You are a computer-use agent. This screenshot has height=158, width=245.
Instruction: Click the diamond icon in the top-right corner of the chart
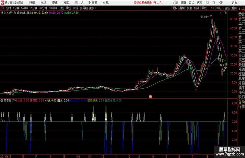pyautogui.click(x=221, y=13)
